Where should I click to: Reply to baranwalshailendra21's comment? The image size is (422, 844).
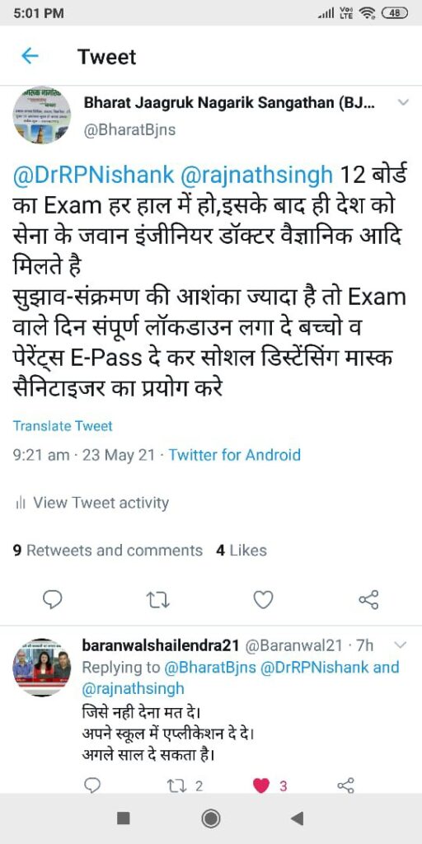coord(93,785)
